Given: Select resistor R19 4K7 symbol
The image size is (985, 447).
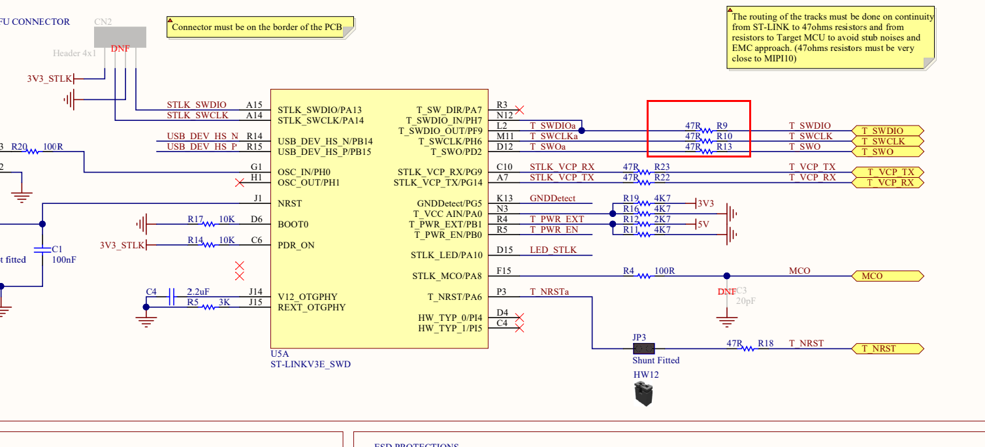Looking at the screenshot, I should click(645, 203).
